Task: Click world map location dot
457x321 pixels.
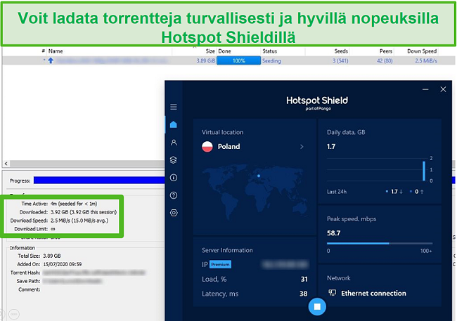Action: click(x=259, y=176)
